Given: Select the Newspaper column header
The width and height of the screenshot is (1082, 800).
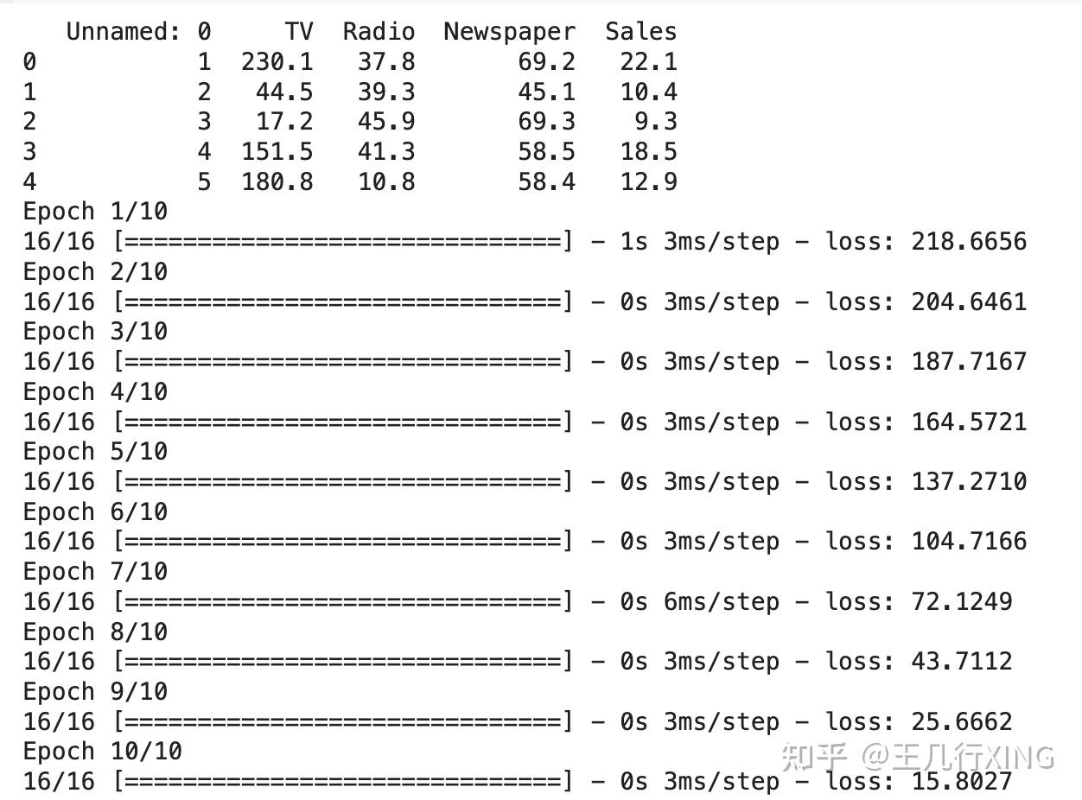Looking at the screenshot, I should tap(509, 32).
